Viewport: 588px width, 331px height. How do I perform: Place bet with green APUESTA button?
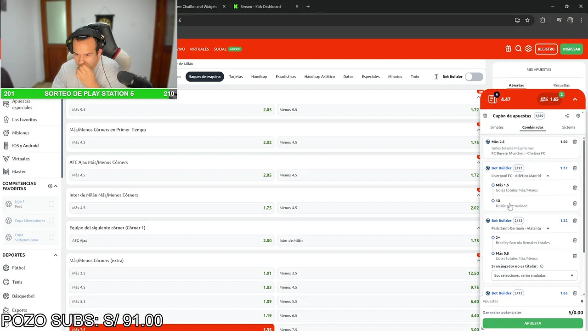click(x=533, y=323)
